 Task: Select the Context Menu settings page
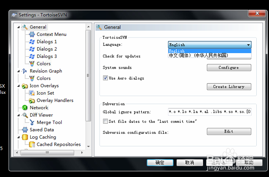pyautogui.click(x=51, y=34)
